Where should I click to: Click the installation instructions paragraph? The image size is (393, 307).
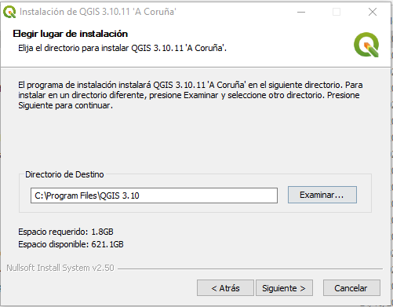tap(191, 95)
